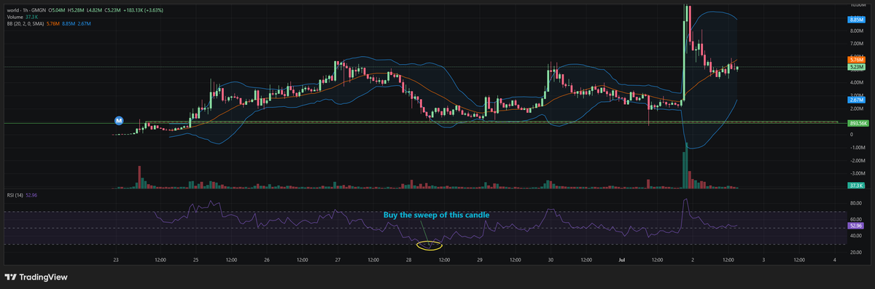Viewport: 875px width, 289px height.
Task: Click the purple 52.96 RSI axis label
Action: pyautogui.click(x=856, y=226)
